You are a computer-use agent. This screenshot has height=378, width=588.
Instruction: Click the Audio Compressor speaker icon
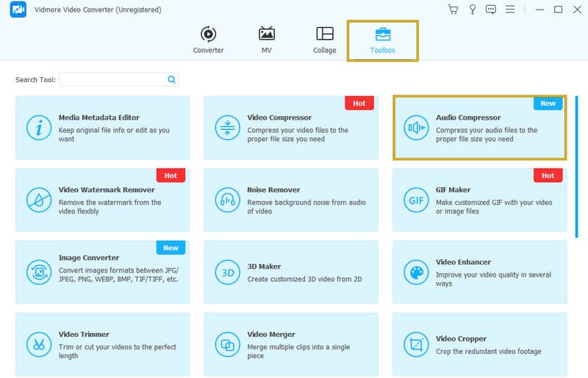click(x=416, y=128)
